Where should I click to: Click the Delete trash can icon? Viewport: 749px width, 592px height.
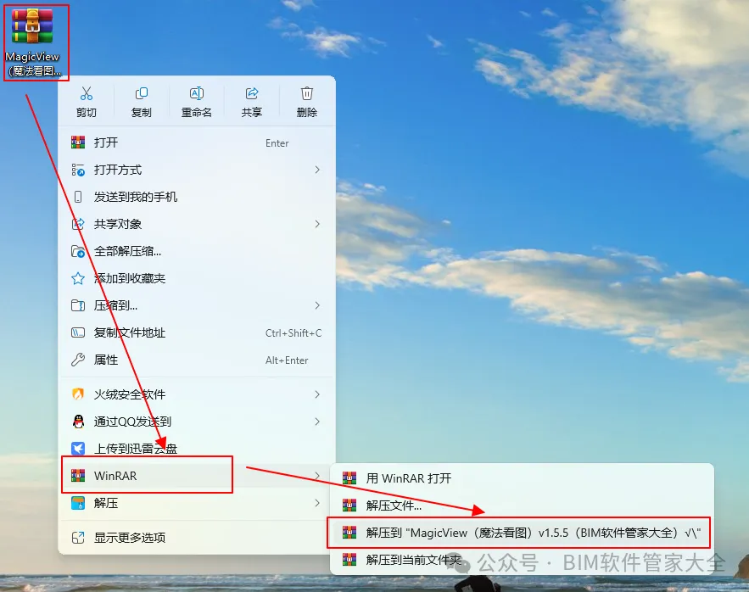coord(307,93)
